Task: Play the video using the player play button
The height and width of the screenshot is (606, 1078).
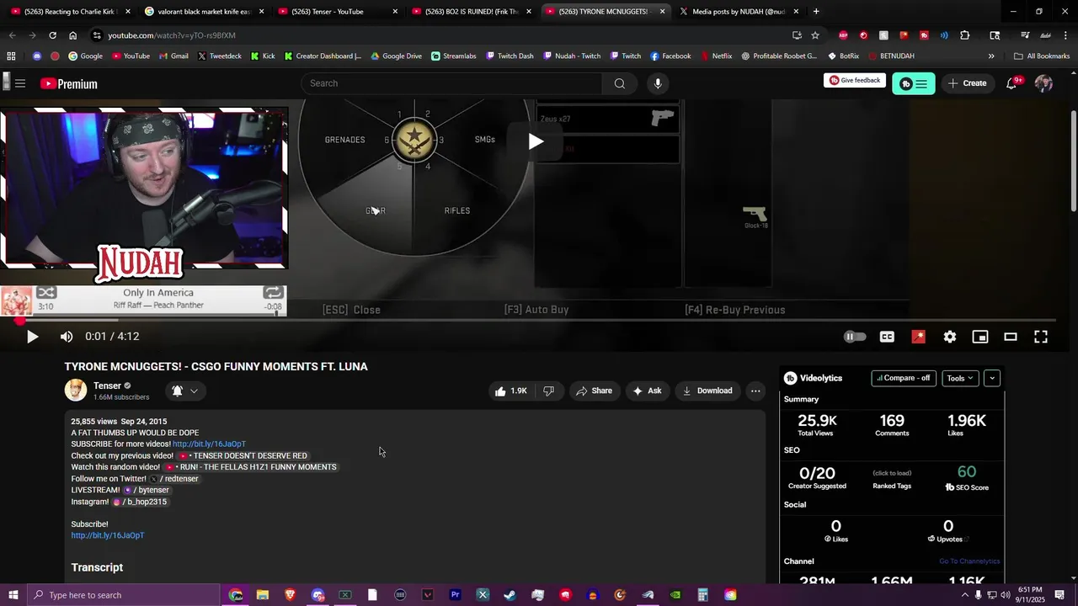Action: 32,337
